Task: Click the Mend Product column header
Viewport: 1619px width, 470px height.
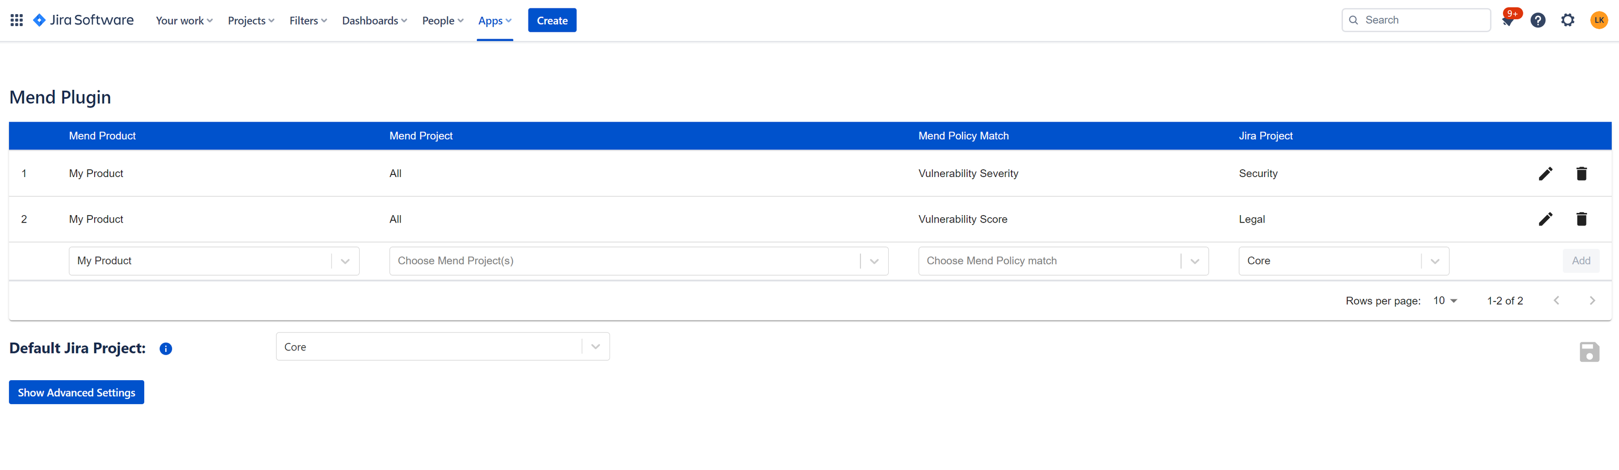Action: (x=102, y=136)
